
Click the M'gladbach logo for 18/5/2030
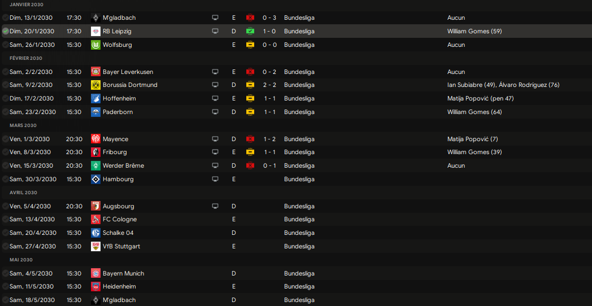[95, 300]
